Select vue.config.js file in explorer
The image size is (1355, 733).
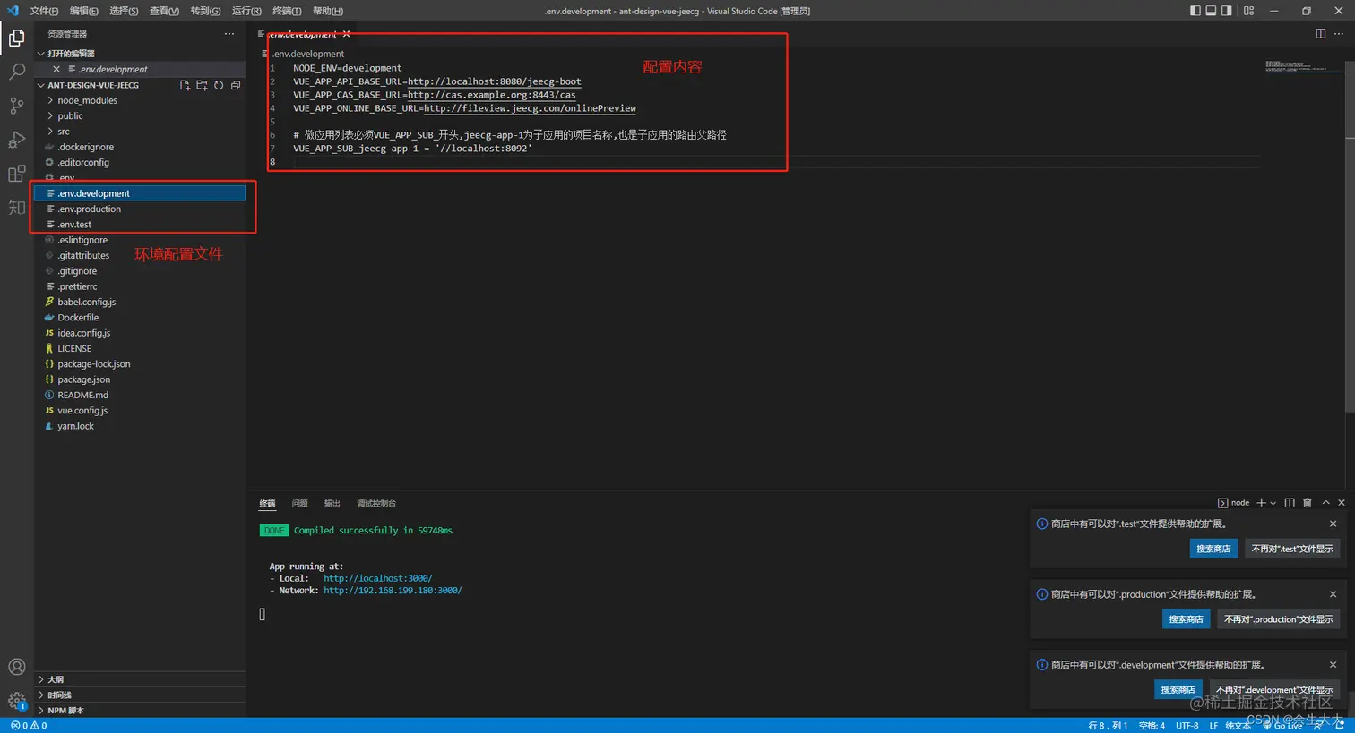coord(139,411)
